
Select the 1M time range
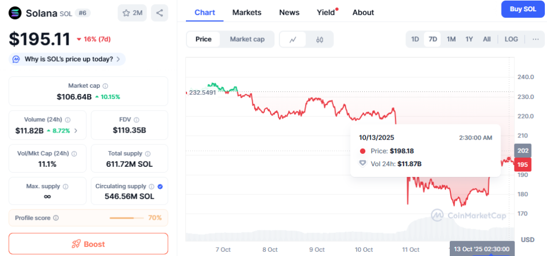tap(451, 39)
